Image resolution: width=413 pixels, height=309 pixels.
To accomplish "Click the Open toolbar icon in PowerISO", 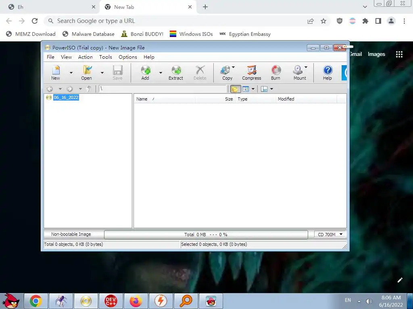I will click(86, 72).
